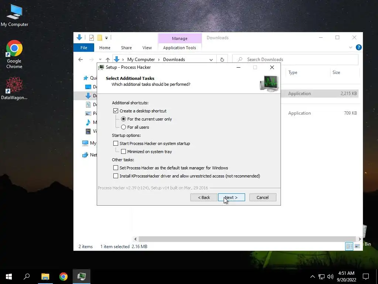Expand the ribbon with chevron arrow

(351, 48)
